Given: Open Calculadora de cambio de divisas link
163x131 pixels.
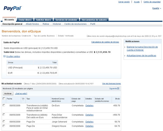Looking at the screenshot, I should click(105, 42).
